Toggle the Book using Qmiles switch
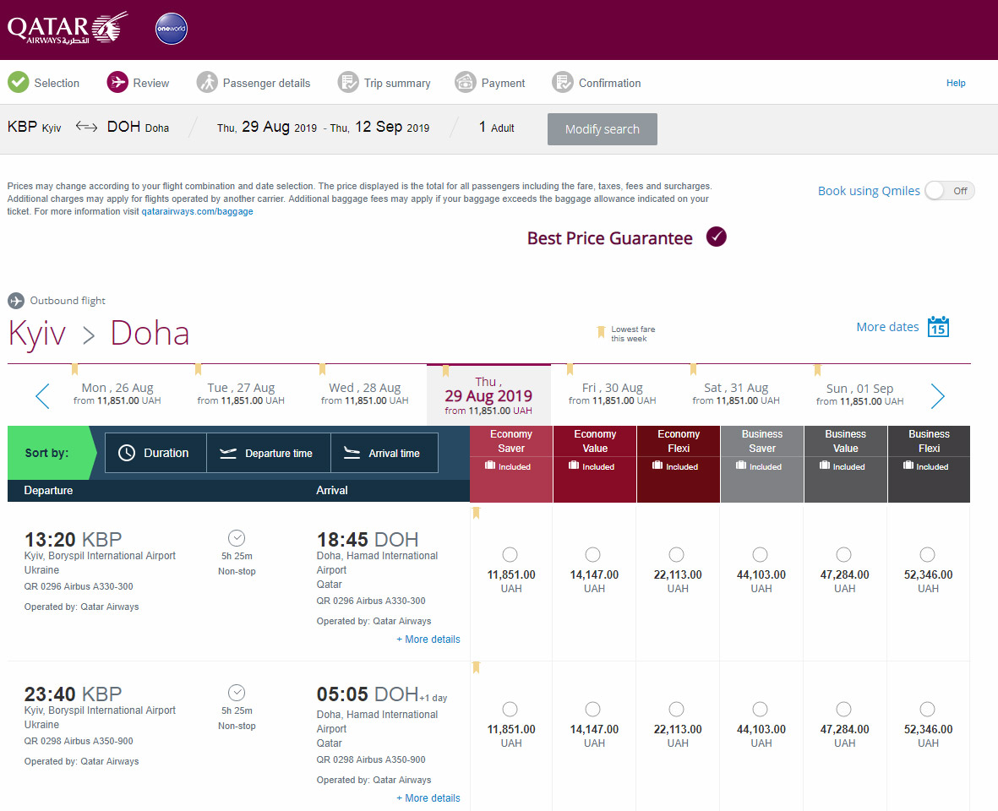998x811 pixels. [x=950, y=190]
